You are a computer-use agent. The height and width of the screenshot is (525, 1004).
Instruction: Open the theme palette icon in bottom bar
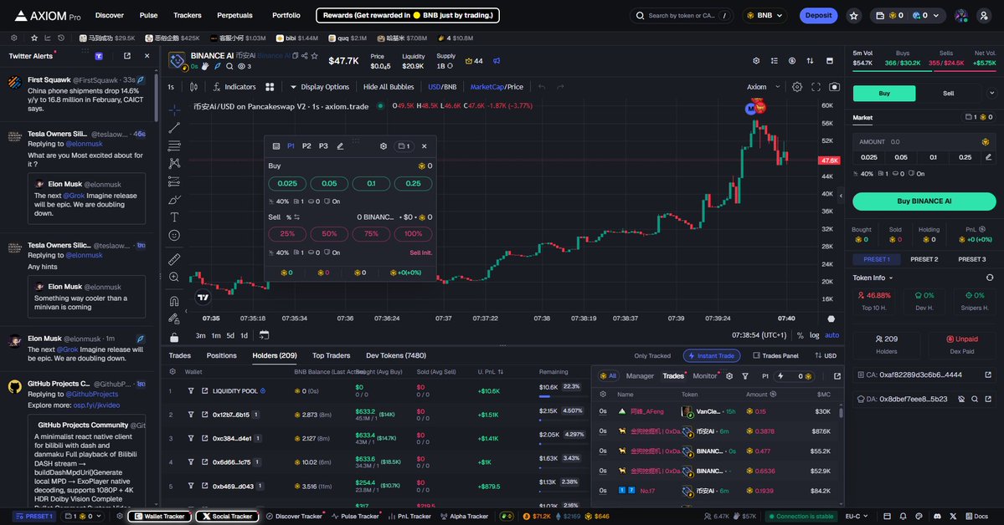[919, 516]
